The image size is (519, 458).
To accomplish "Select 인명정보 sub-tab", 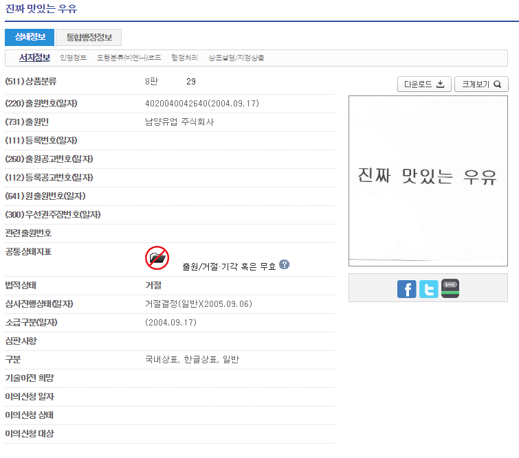I will tap(73, 58).
